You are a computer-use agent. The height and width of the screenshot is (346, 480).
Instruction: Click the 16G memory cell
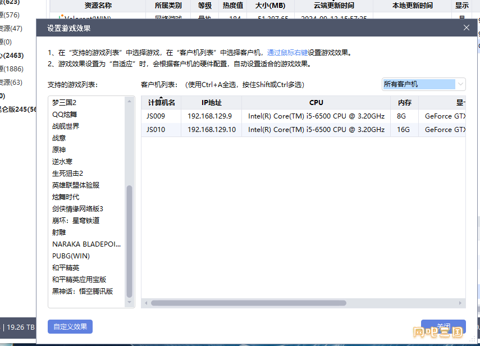(x=403, y=130)
